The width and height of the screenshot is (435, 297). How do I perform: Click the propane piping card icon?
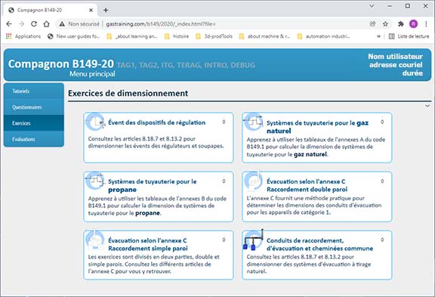click(95, 181)
